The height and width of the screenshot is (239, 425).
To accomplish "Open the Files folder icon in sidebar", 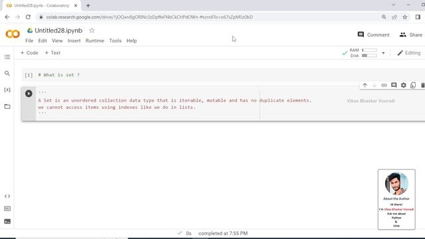I will point(7,106).
